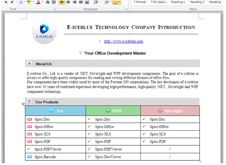Apply the No Spacing style
The width and height of the screenshot is (226, 165).
pyautogui.click(x=159, y=2)
